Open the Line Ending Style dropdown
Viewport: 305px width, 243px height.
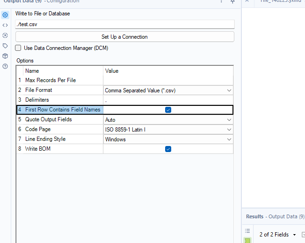pyautogui.click(x=168, y=139)
